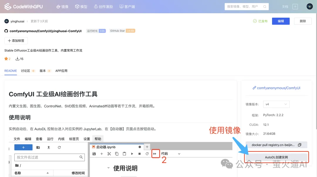Click the notebook save icon
The width and height of the screenshot is (317, 177).
click(94, 154)
